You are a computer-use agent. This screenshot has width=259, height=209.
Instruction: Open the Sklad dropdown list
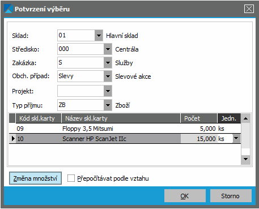tap(99, 36)
